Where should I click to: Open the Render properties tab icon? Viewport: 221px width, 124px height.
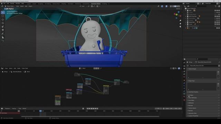tap(184, 66)
